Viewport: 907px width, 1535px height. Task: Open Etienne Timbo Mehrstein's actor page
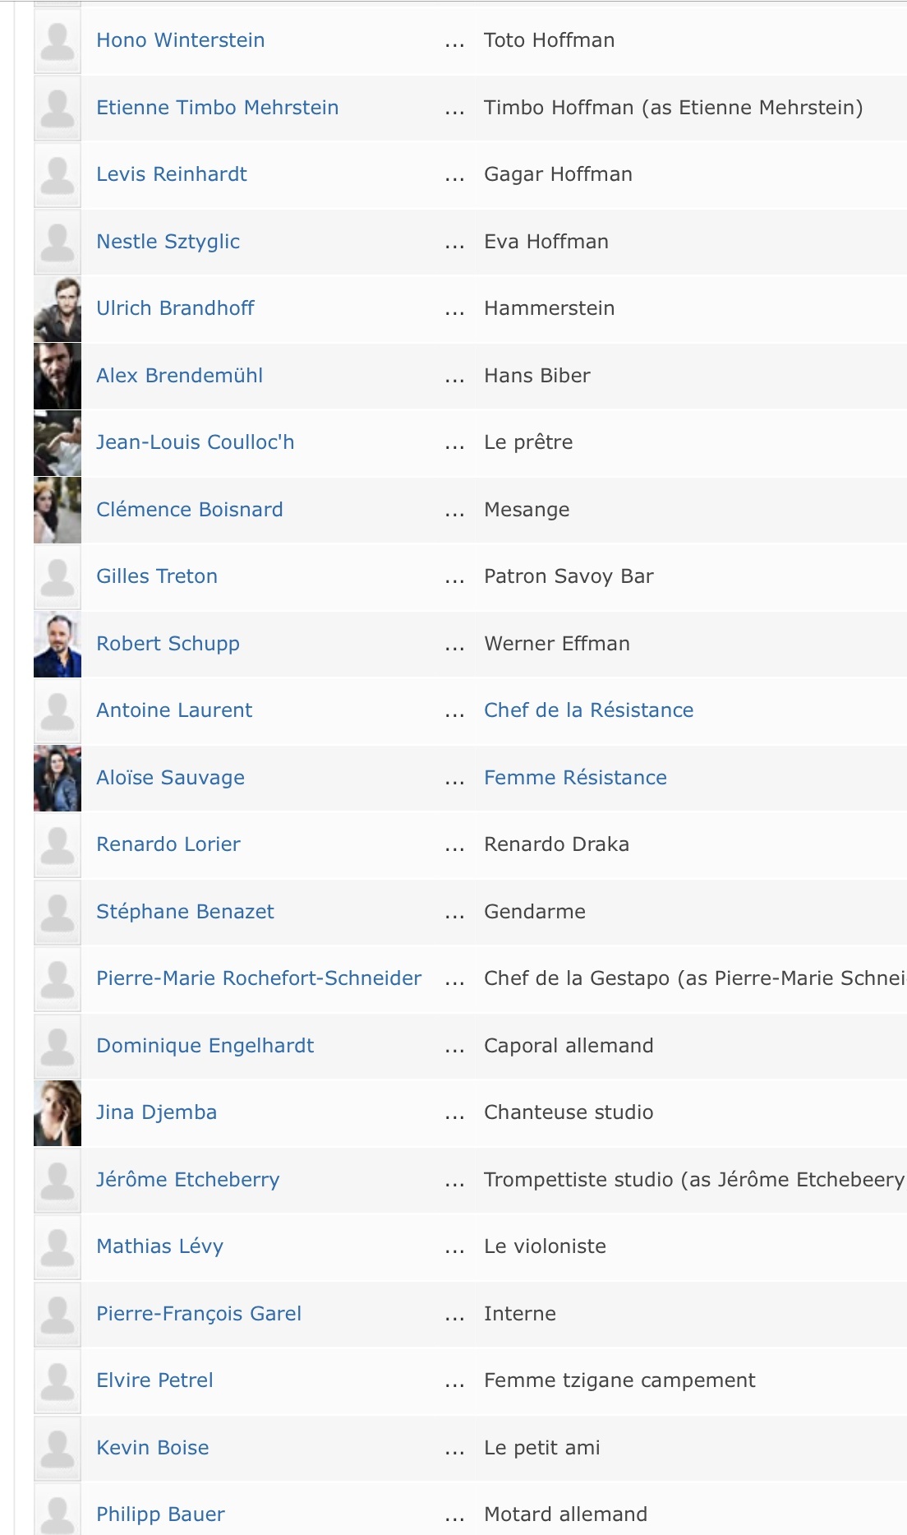coord(217,108)
